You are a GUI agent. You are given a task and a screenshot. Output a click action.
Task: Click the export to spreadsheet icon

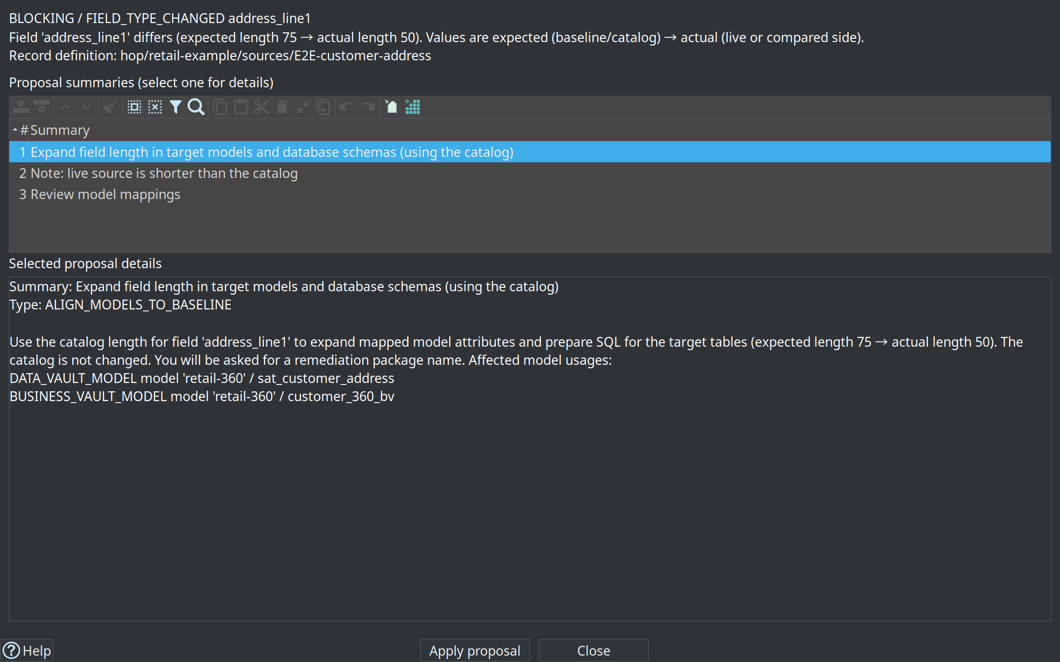pyautogui.click(x=391, y=107)
